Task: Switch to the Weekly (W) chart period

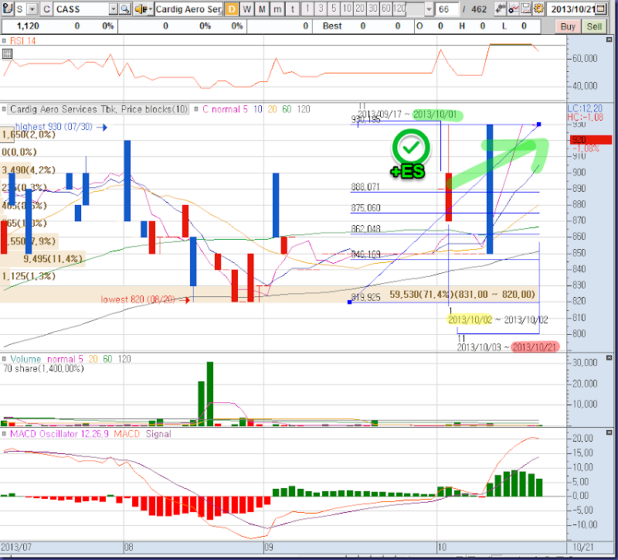Action: pyautogui.click(x=246, y=9)
